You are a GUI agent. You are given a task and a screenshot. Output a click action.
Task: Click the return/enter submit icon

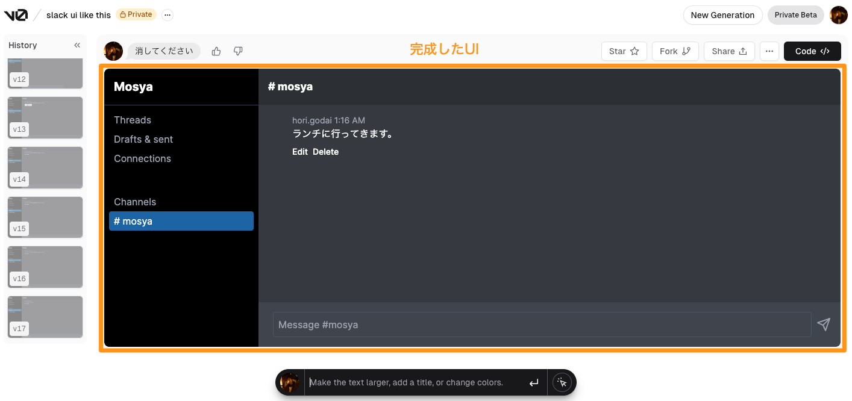(x=533, y=382)
